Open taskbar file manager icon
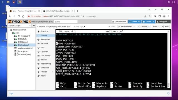 tap(8, 2)
